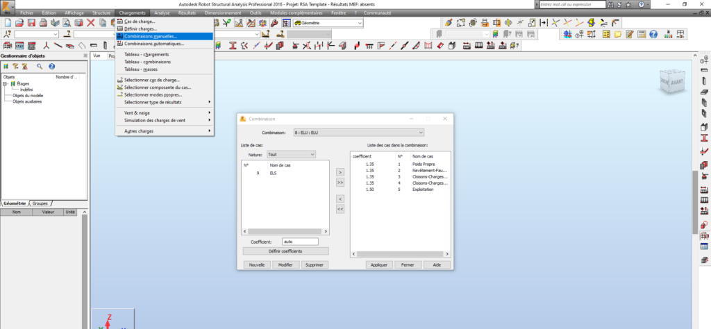Open the Résultats menu
Viewport: 711px width, 329px height.
(187, 13)
